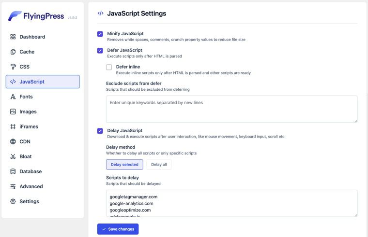Enable the Defer inline checkbox

[109, 67]
